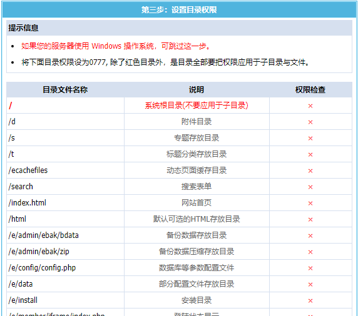
Task: Click the red Windows skip-step notice
Action: click(x=116, y=46)
